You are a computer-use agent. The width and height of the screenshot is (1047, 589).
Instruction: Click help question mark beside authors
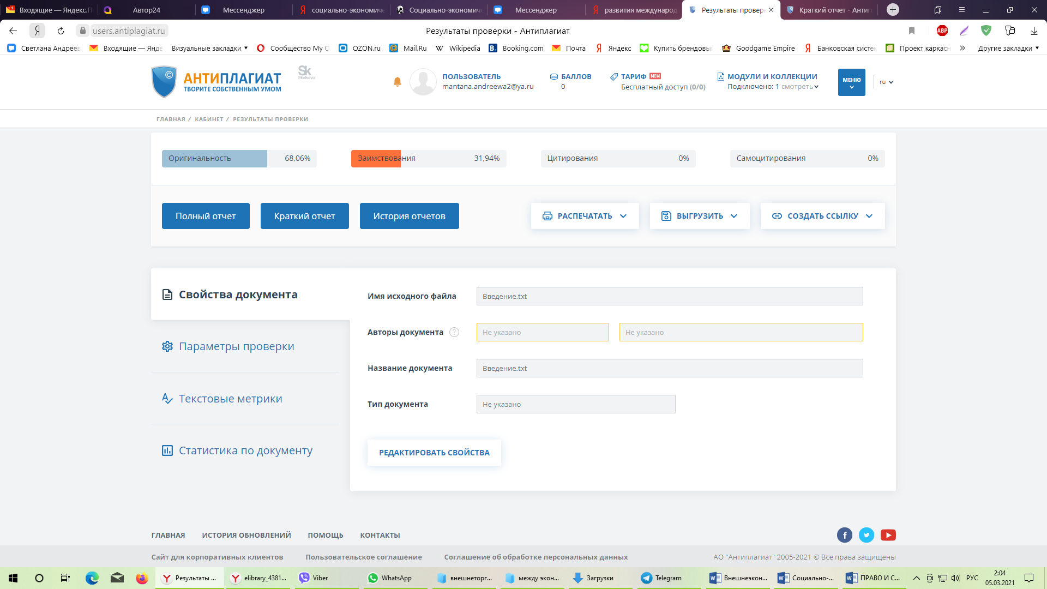(x=454, y=332)
